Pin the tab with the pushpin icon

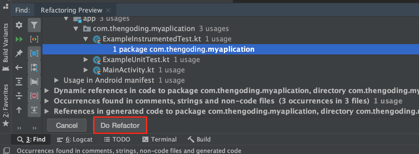pyautogui.click(x=19, y=53)
